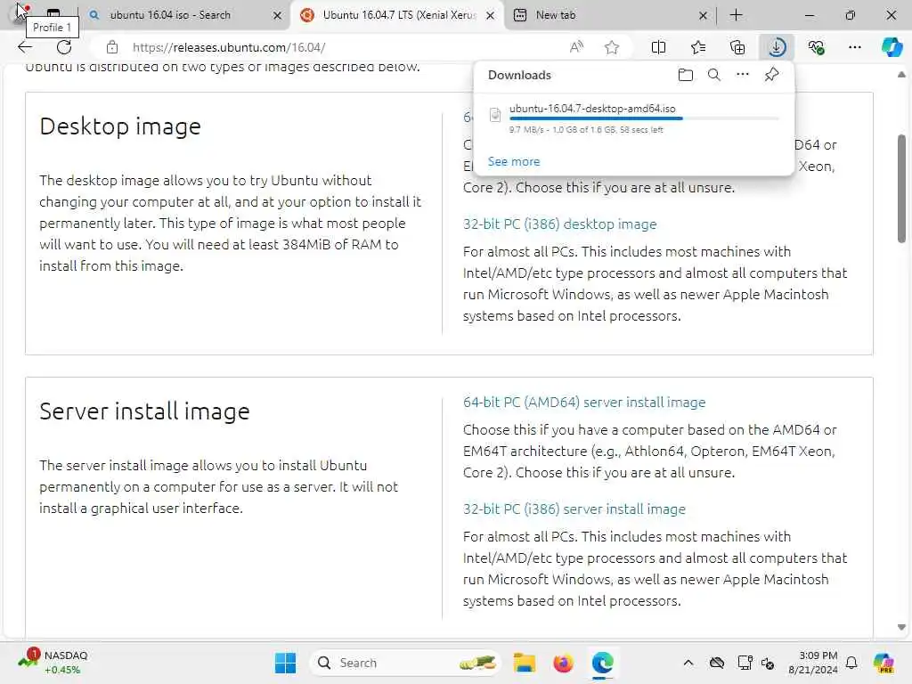Click the page vertical scrollbar thumb

tap(901, 189)
